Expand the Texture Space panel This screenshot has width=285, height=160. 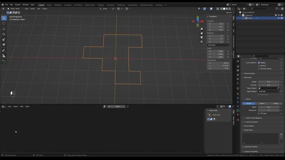tap(249, 73)
